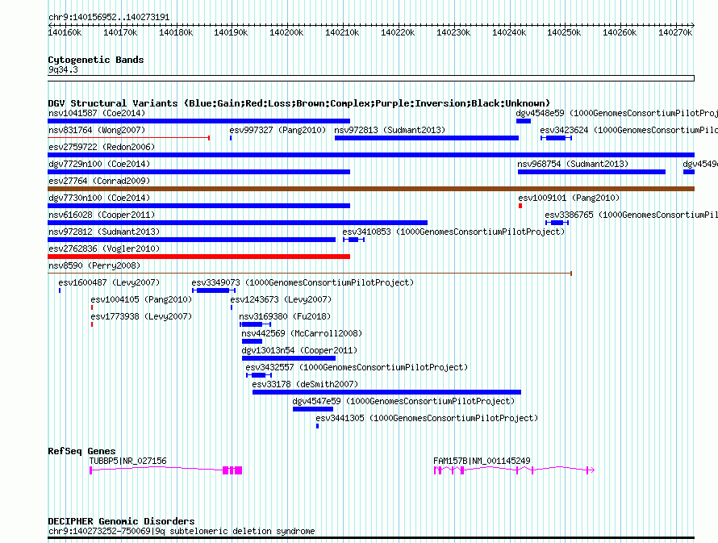Open the esv1243673 (Levy2007) label
The image size is (718, 543).
(281, 299)
